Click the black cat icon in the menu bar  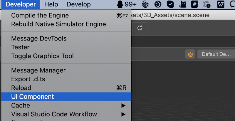click(182, 4)
